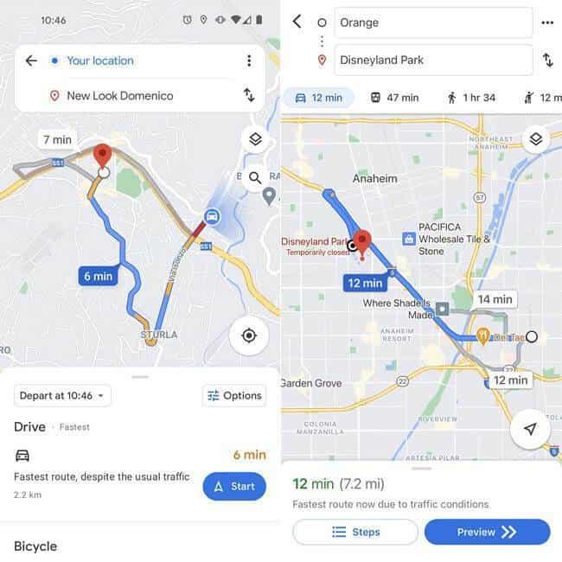
Task: Expand the Depart at 10:46 dropdown
Action: [62, 396]
